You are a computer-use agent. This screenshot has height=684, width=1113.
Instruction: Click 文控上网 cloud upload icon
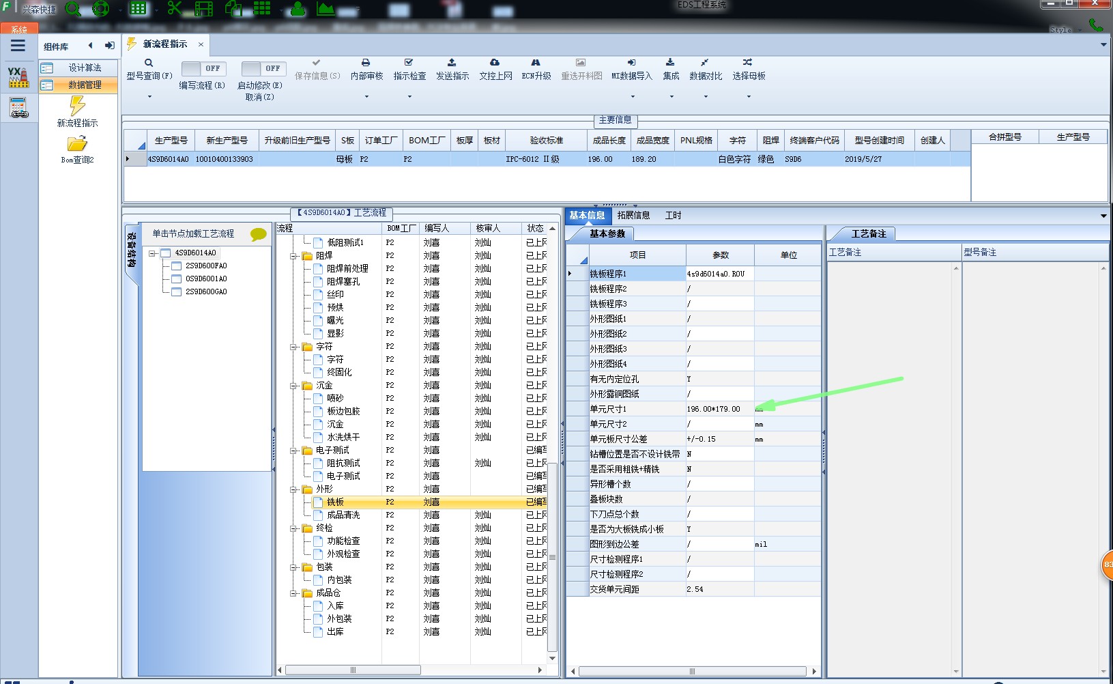[x=495, y=62]
